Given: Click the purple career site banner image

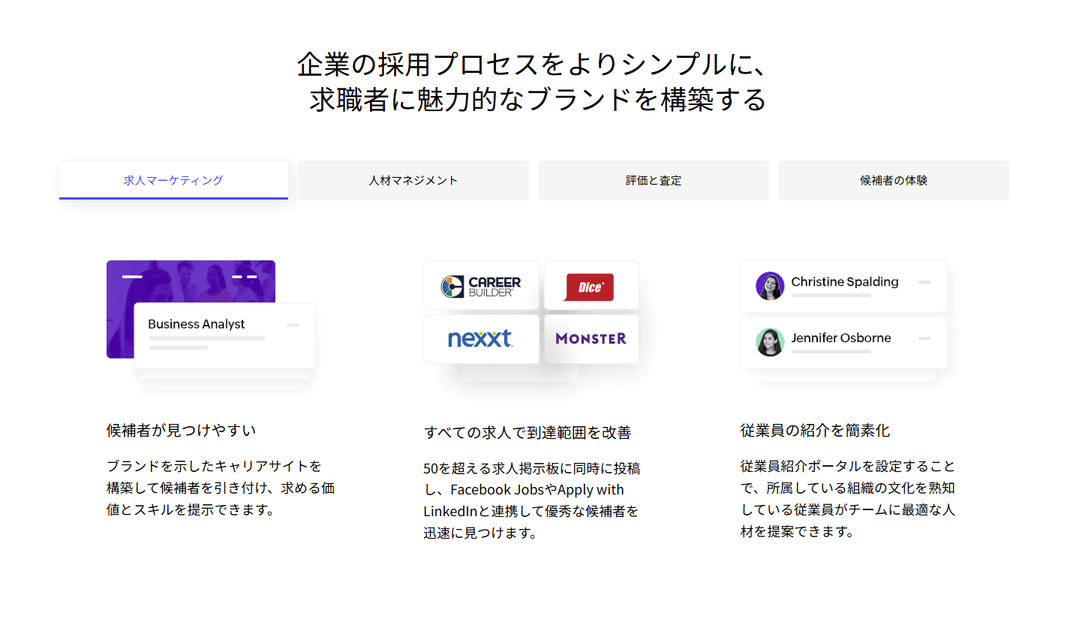Looking at the screenshot, I should tap(191, 281).
